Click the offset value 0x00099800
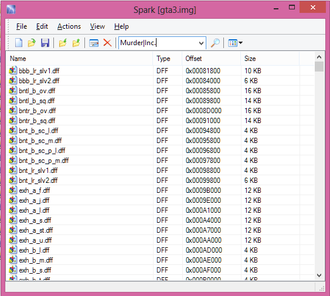 (x=203, y=181)
